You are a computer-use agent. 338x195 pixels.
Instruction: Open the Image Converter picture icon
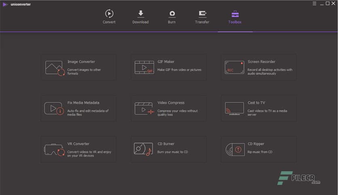pos(55,68)
